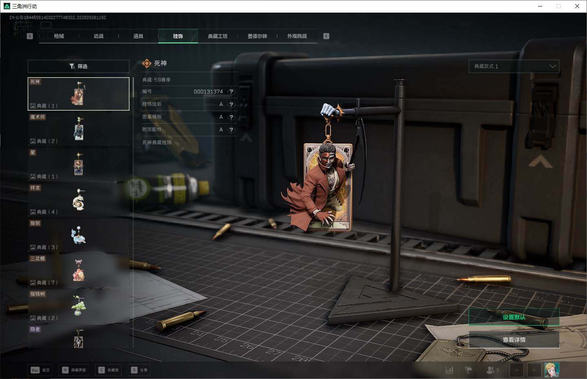The width and height of the screenshot is (587, 379).
Task: Click the 典藏 image icon under 死神
Action: (x=33, y=106)
